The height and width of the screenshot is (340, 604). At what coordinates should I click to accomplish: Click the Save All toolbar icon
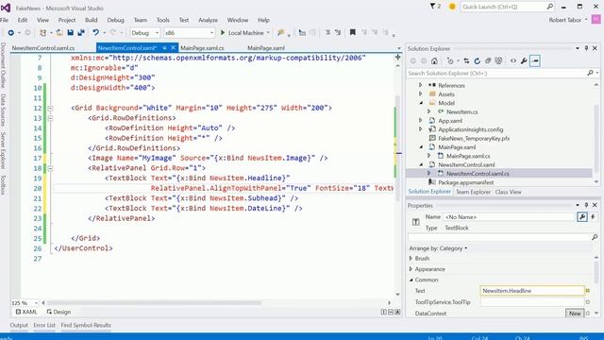point(81,33)
